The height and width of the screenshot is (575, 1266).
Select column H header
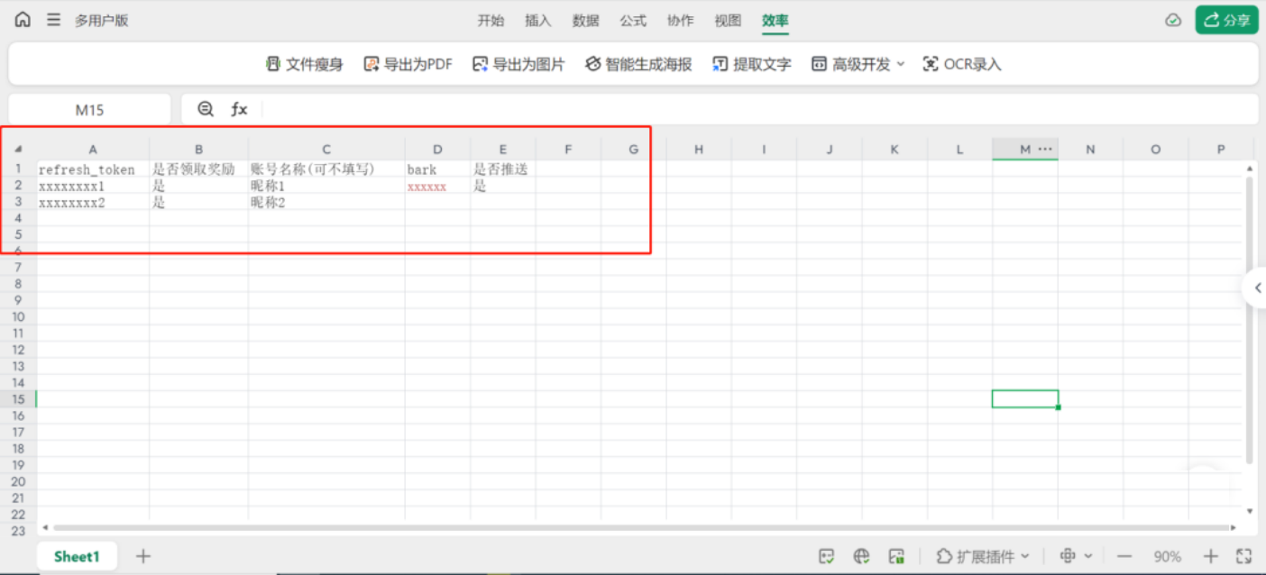(699, 150)
